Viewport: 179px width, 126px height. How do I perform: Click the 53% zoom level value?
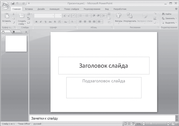click(138, 124)
